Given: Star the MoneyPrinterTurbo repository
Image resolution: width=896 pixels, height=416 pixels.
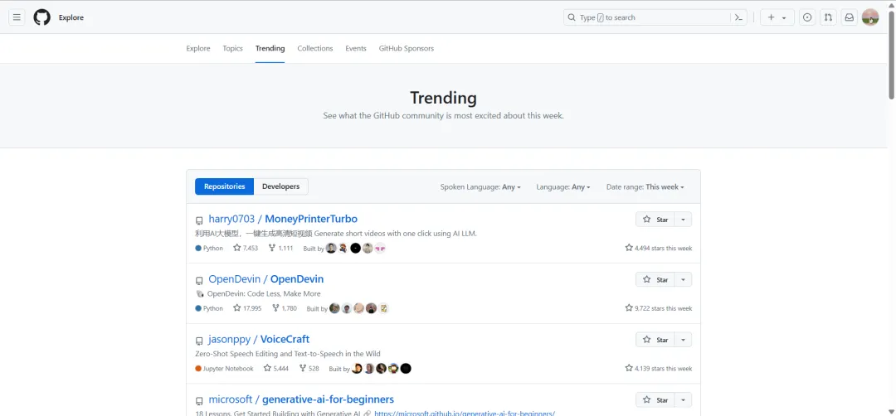Looking at the screenshot, I should tap(655, 220).
